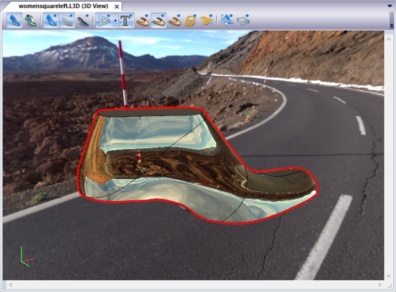This screenshot has width=396, height=292.
Task: Click the vertical scrollbar down arrow
Action: tap(389, 276)
